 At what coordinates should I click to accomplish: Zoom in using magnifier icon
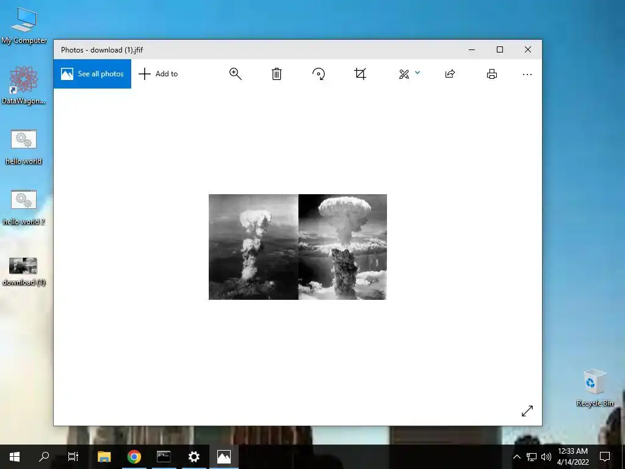[235, 74]
